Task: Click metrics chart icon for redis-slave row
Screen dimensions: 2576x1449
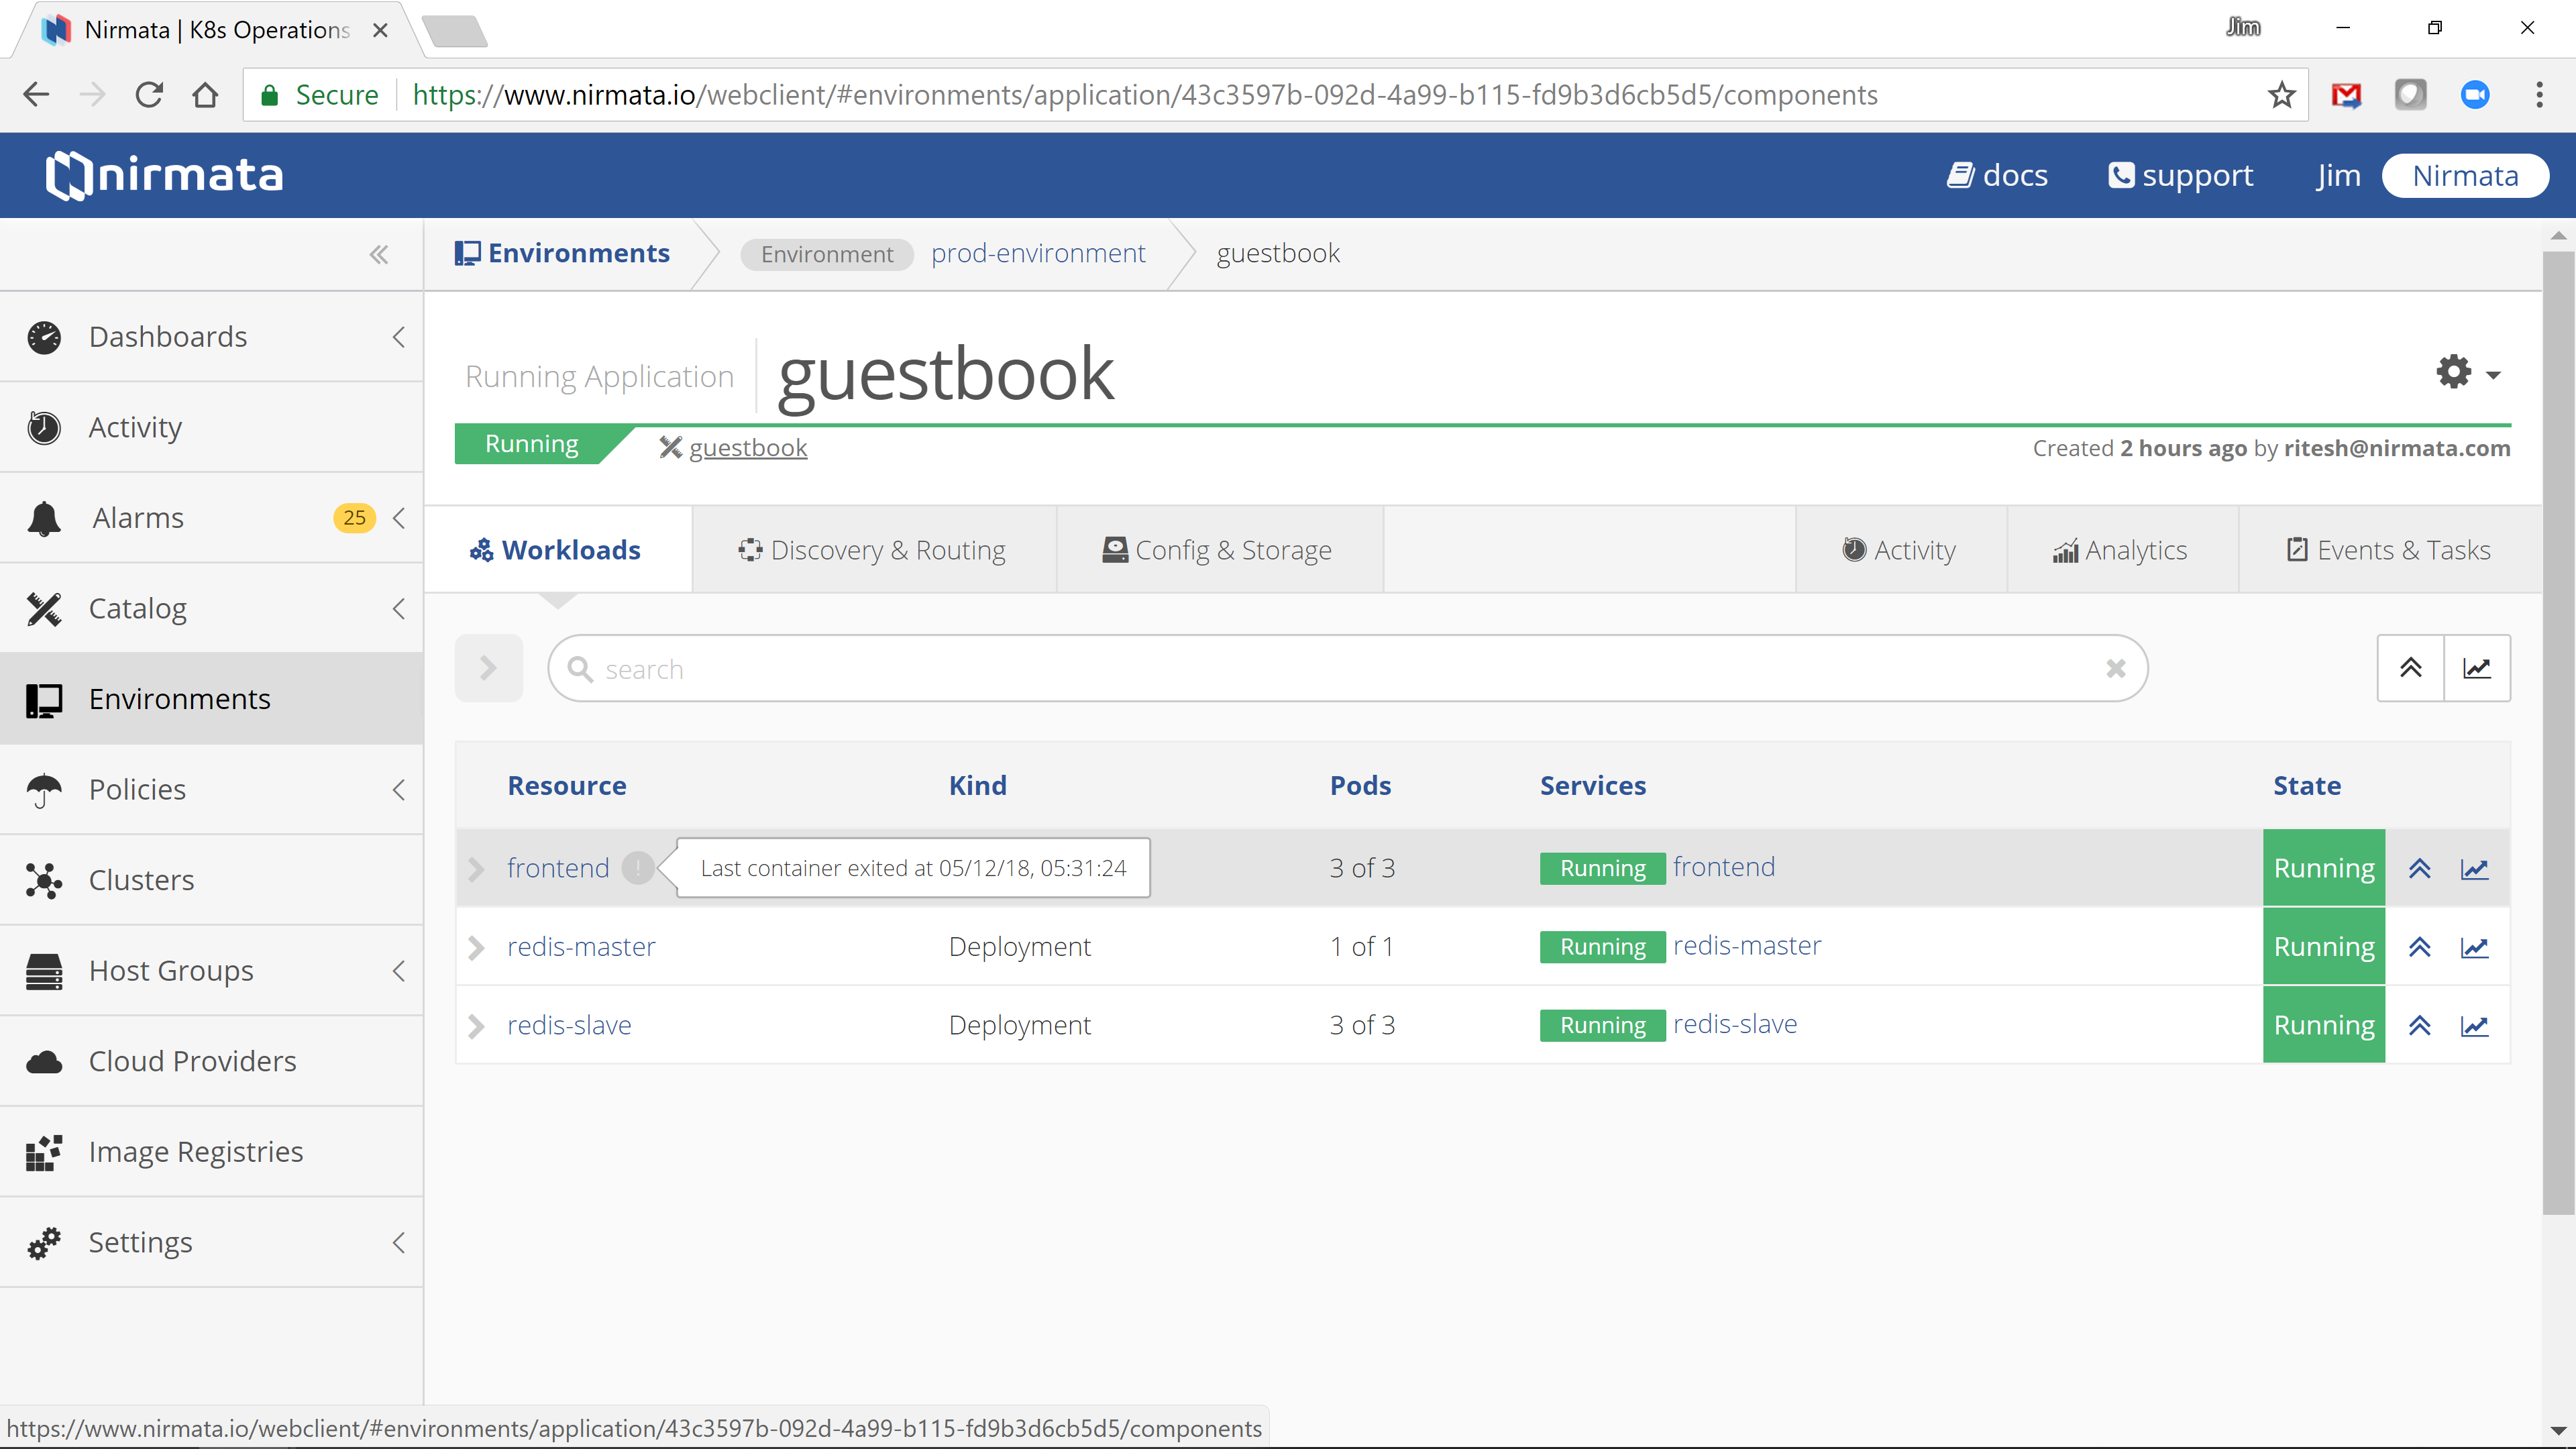Action: click(x=2474, y=1025)
